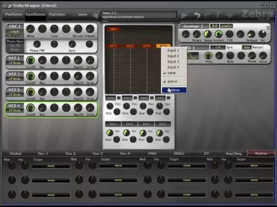Viewport: 277px width, 207px height.
Task: Click the LFO 1 Delay knob
Action: [263, 56]
